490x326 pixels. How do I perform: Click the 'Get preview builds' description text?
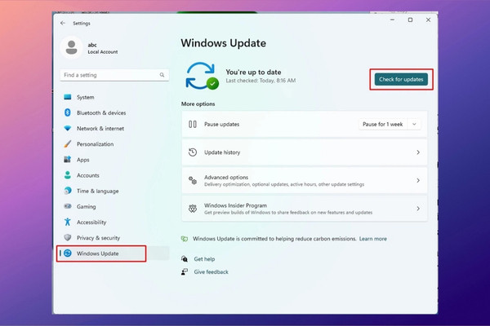(288, 213)
